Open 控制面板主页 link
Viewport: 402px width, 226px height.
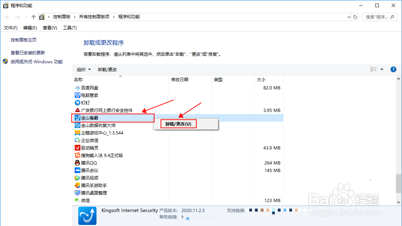(x=23, y=40)
